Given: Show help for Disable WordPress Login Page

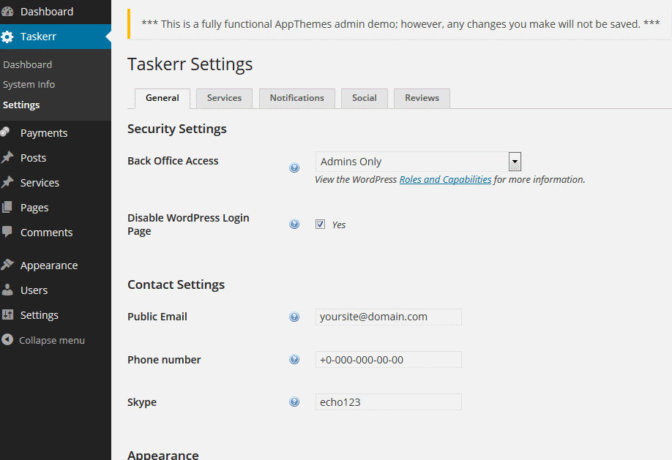Looking at the screenshot, I should (294, 224).
